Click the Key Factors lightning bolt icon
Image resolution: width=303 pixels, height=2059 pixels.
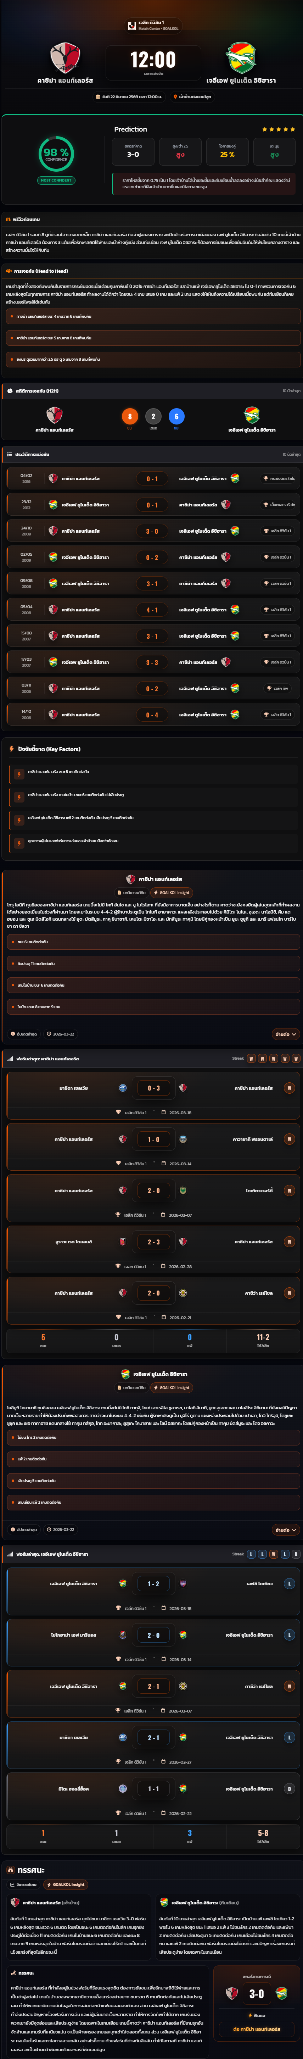[11, 749]
